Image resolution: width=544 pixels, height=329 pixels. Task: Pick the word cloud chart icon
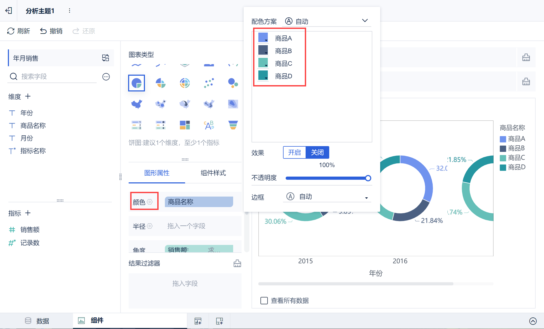pos(209,125)
